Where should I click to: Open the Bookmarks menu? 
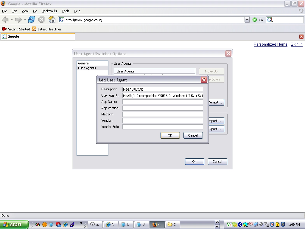tap(49, 11)
